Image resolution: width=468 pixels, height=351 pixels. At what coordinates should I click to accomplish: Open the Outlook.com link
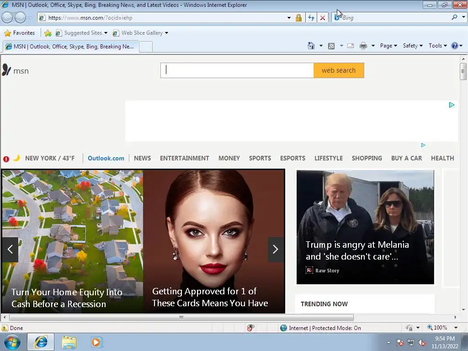click(106, 158)
